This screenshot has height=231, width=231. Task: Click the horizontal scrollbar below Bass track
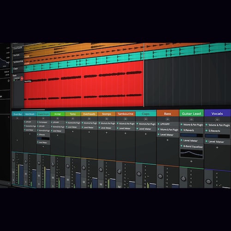click(x=33, y=110)
